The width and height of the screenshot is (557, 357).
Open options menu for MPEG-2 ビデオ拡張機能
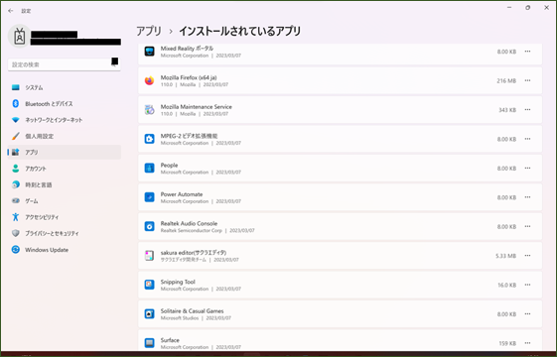pos(527,139)
